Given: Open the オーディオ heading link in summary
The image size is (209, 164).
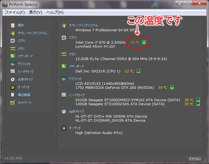Looking at the screenshot, I should [x=75, y=128].
